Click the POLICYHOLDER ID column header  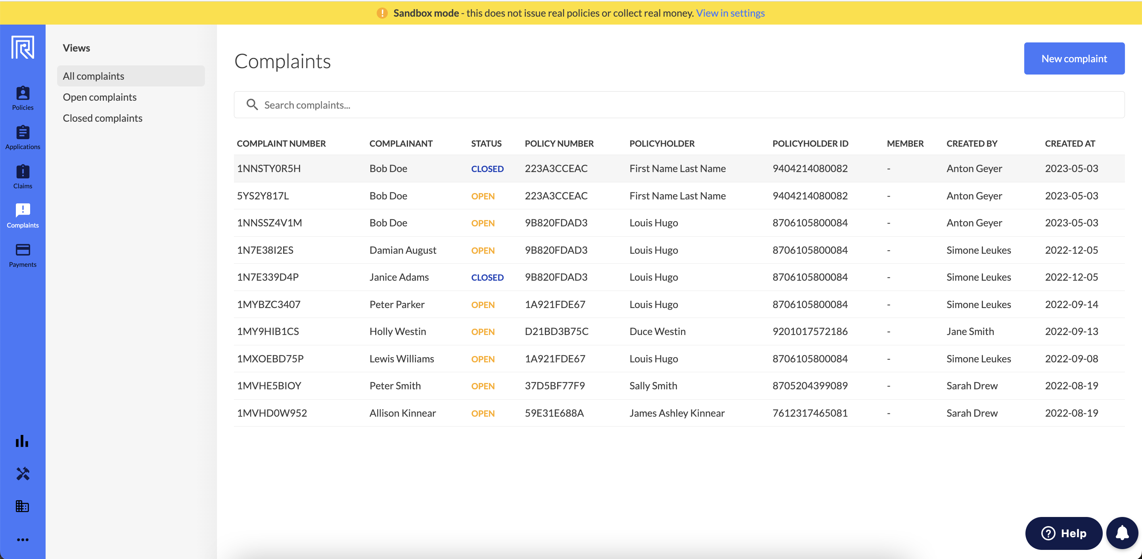point(810,143)
